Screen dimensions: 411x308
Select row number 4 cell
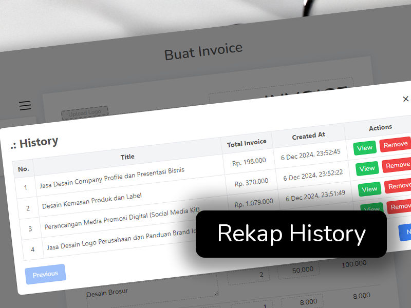[32, 249]
